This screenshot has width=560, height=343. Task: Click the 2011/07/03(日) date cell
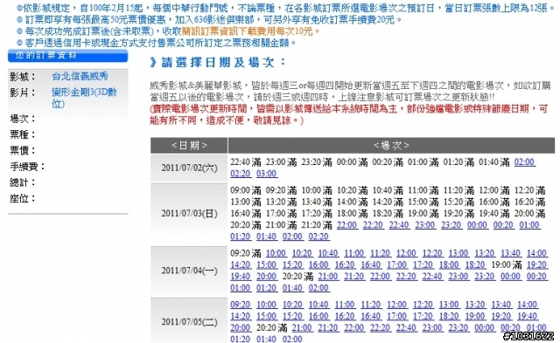pyautogui.click(x=189, y=213)
